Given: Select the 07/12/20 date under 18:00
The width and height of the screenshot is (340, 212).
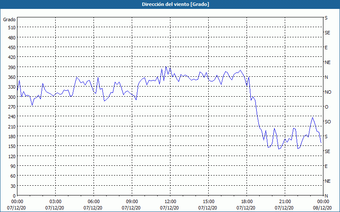Looking at the screenshot, I should pos(246,208).
